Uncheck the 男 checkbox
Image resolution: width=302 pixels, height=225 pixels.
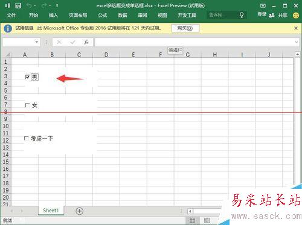[x=27, y=77]
